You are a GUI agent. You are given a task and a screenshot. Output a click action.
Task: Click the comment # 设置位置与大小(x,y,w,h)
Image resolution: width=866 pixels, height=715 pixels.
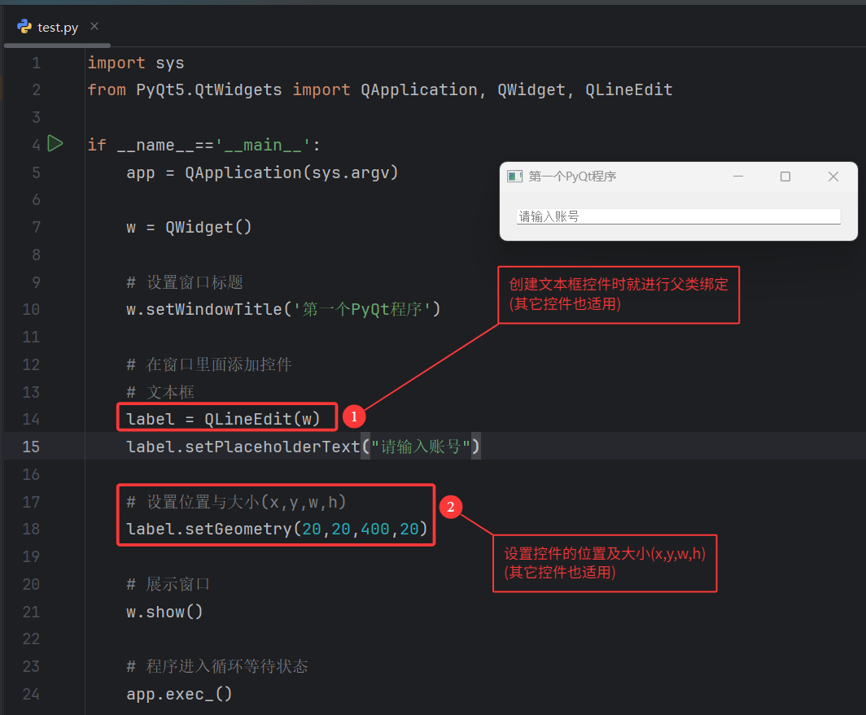point(236,502)
